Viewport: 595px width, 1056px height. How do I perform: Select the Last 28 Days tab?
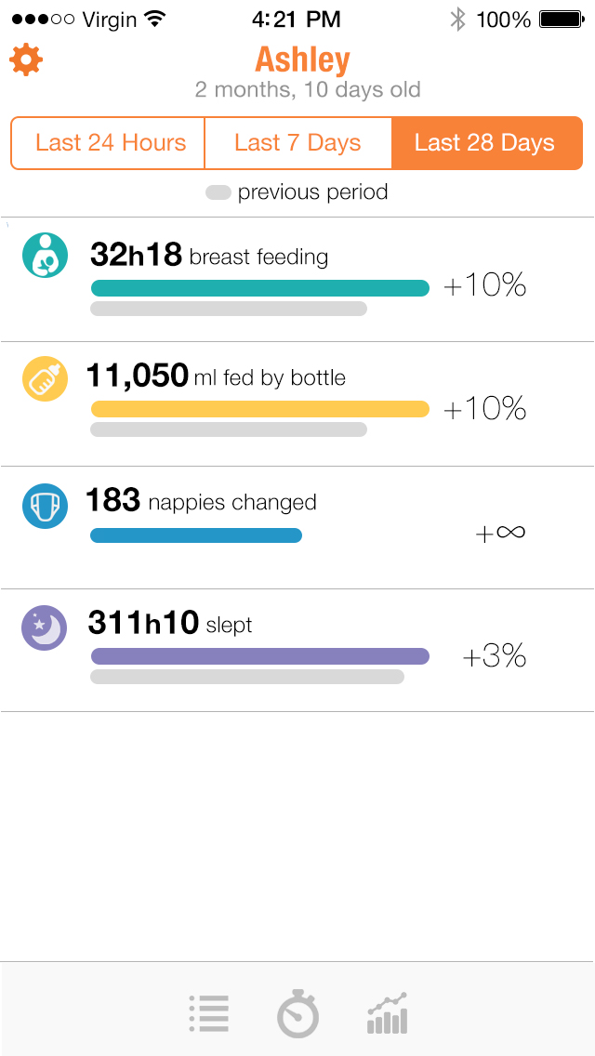click(485, 143)
